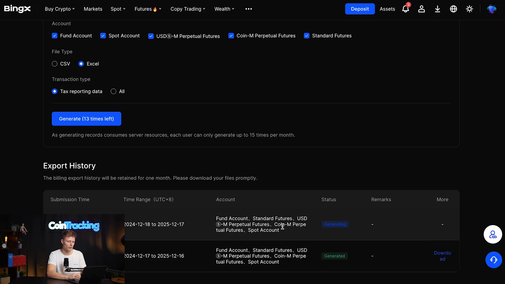Uncheck the Spot Account checkbox
This screenshot has height=284, width=505.
pos(103,36)
